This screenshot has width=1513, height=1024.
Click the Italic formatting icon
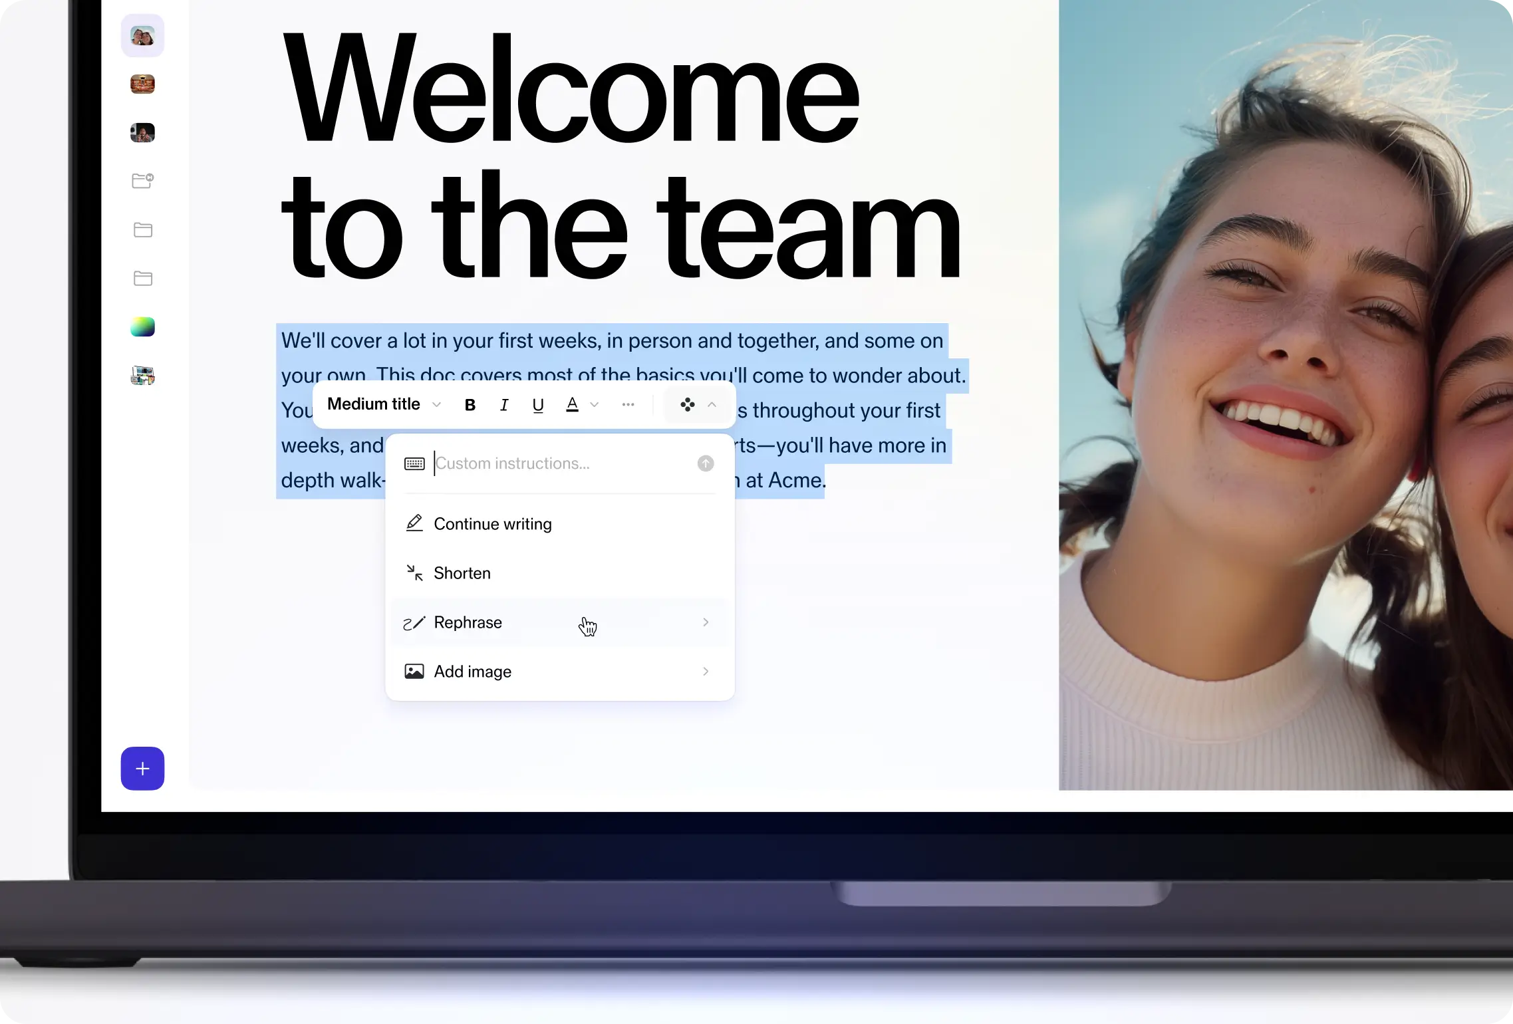pos(503,404)
